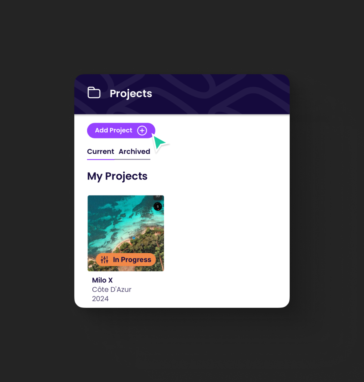Click the In Progress status badge
This screenshot has width=364, height=382.
126,260
